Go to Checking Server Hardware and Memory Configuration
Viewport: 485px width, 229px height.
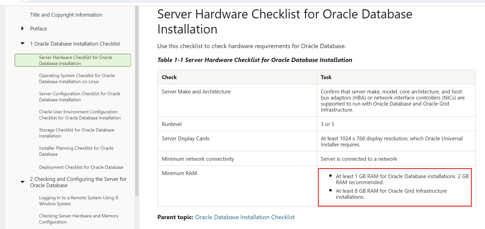[x=79, y=219]
